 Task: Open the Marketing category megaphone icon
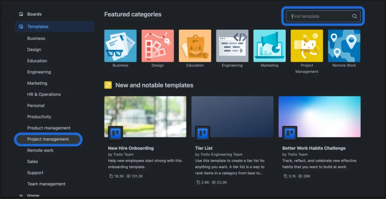point(270,46)
